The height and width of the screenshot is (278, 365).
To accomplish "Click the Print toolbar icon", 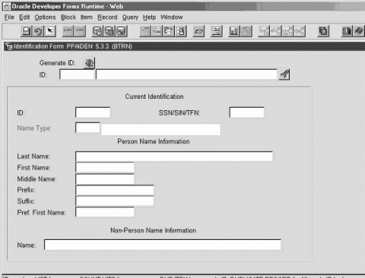I will click(217, 31).
